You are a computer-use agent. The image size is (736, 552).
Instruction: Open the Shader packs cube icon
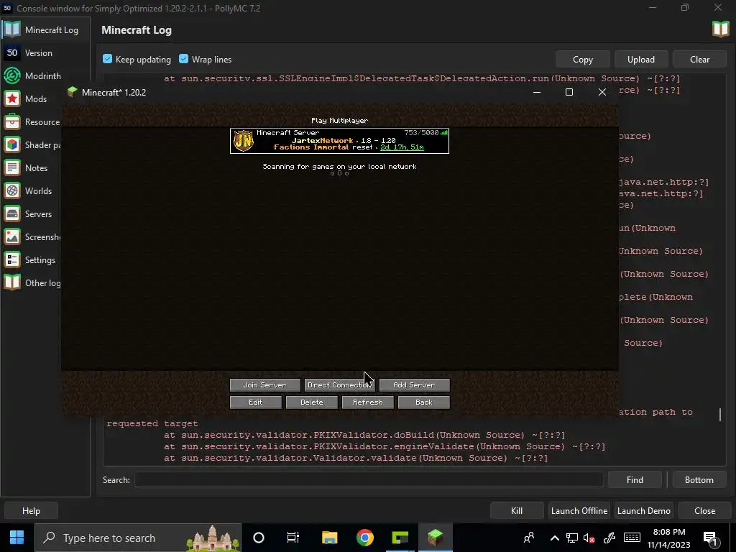pyautogui.click(x=12, y=144)
